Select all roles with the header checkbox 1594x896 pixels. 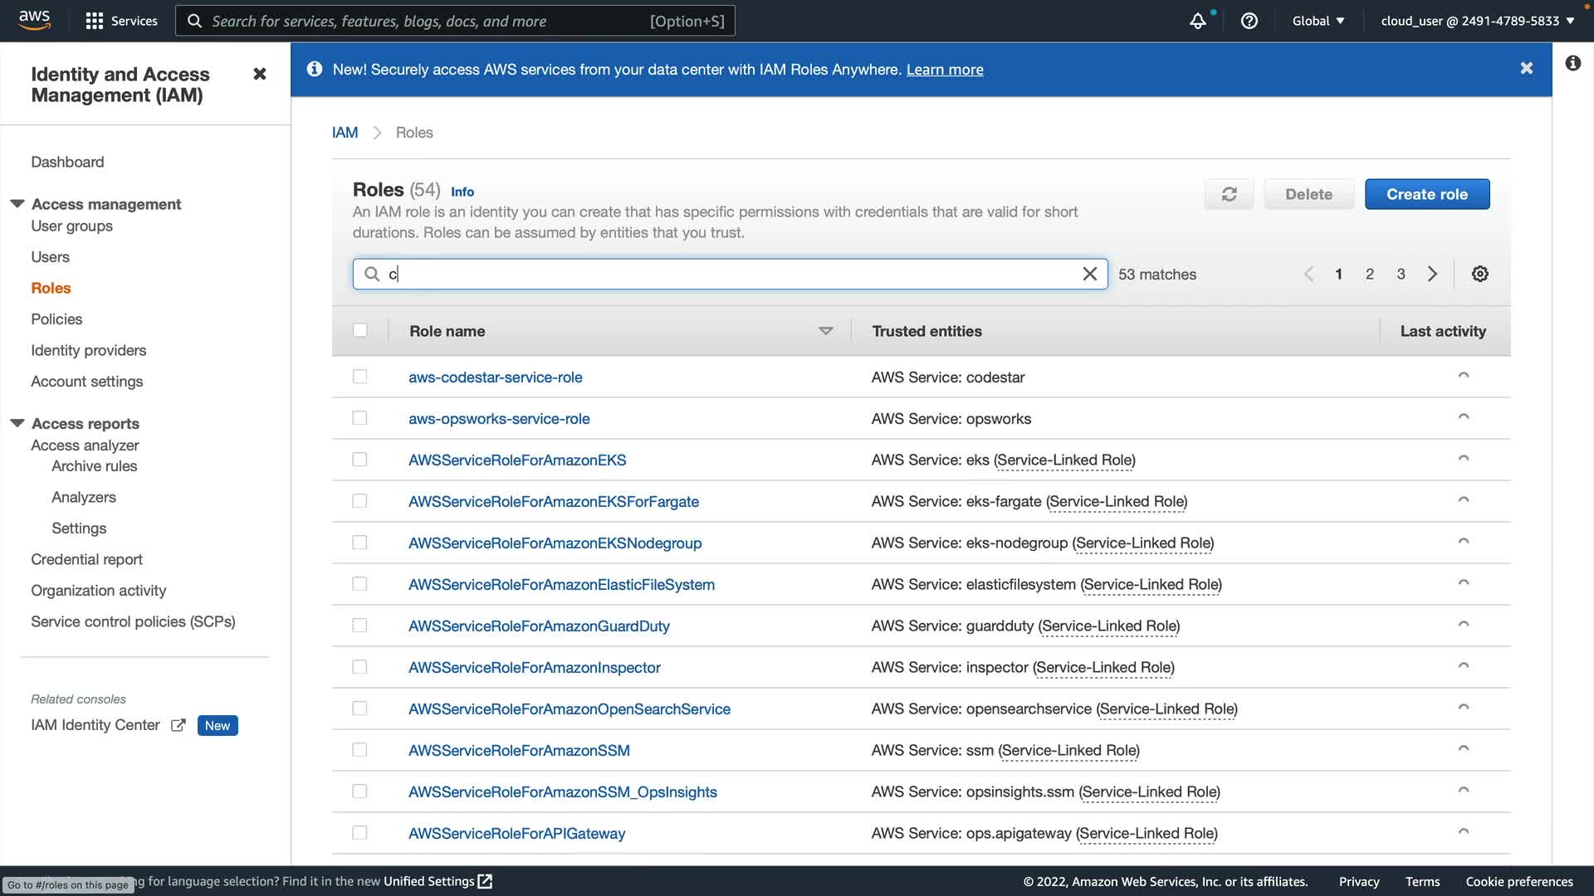359,330
